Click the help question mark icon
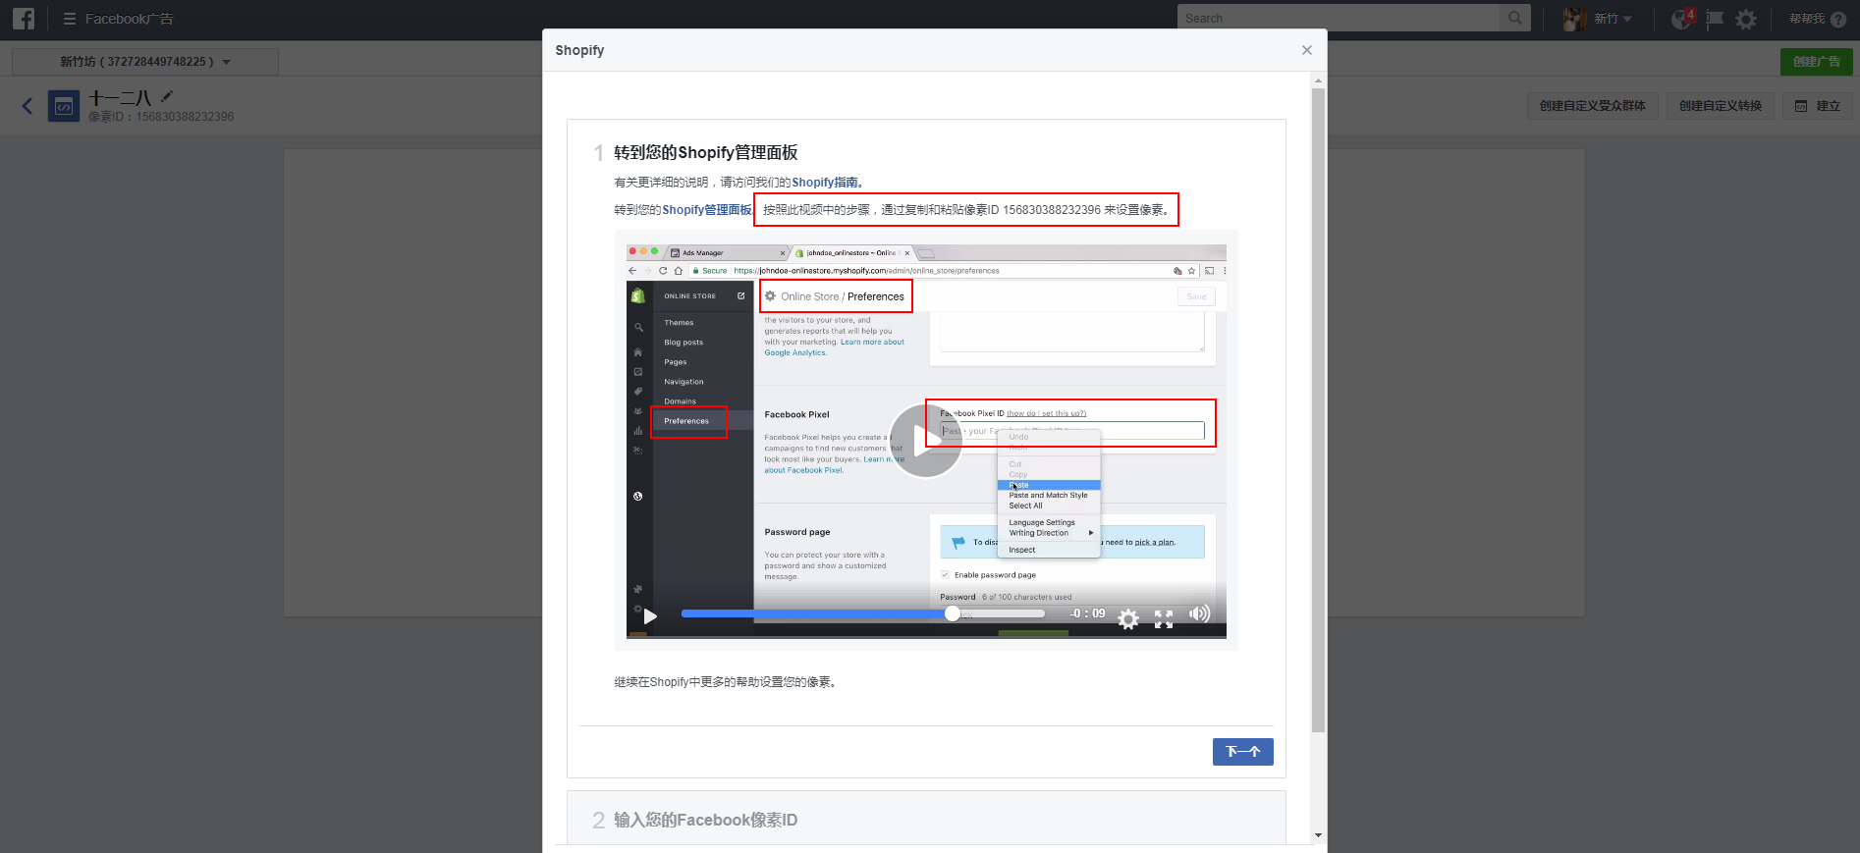 click(1838, 19)
